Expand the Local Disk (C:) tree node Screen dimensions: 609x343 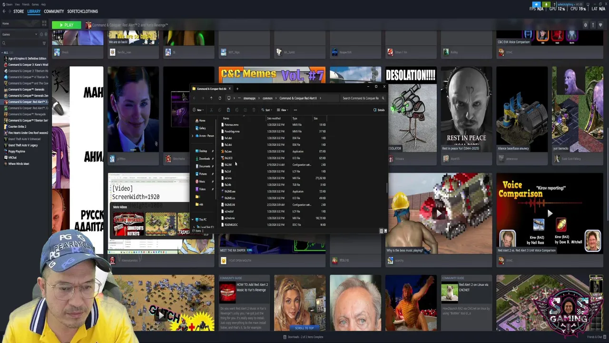point(194,227)
